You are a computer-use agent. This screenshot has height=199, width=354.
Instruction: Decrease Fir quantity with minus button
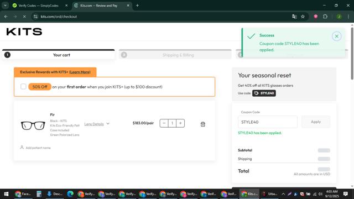[x=164, y=123]
